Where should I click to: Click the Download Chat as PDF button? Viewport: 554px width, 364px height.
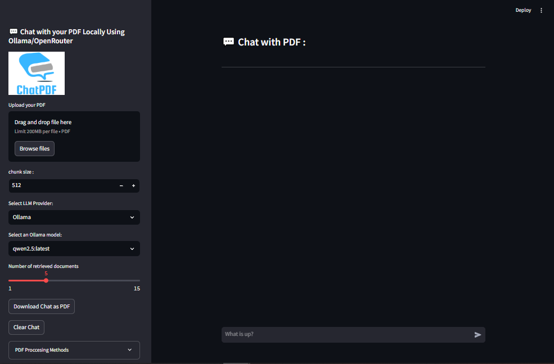click(x=42, y=307)
